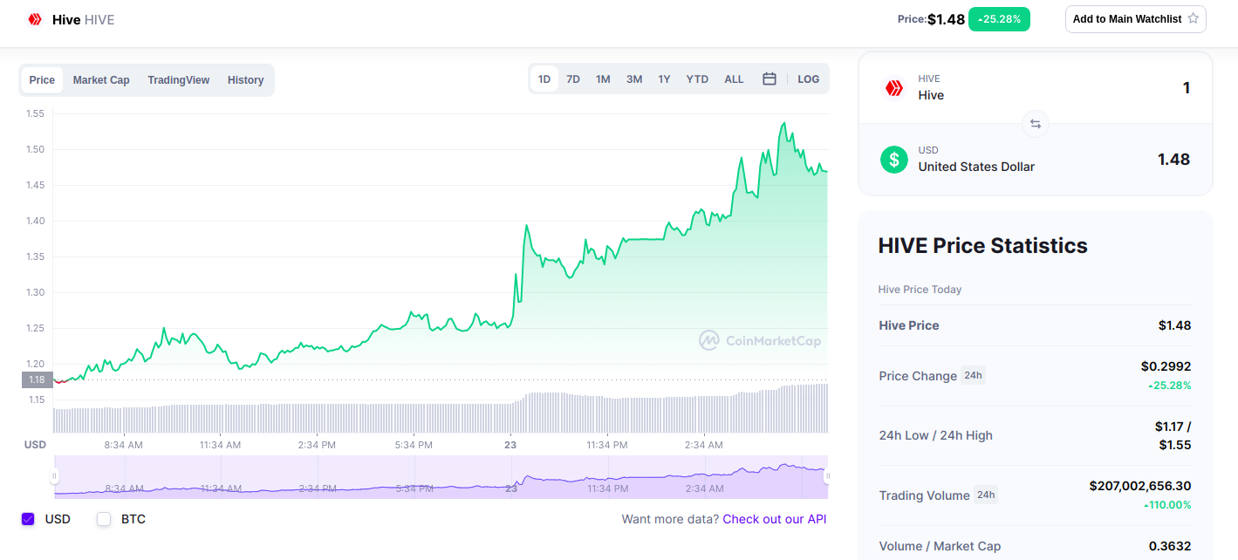Click the '23' date marker on chart axis
This screenshot has height=560, width=1238.
coord(511,445)
